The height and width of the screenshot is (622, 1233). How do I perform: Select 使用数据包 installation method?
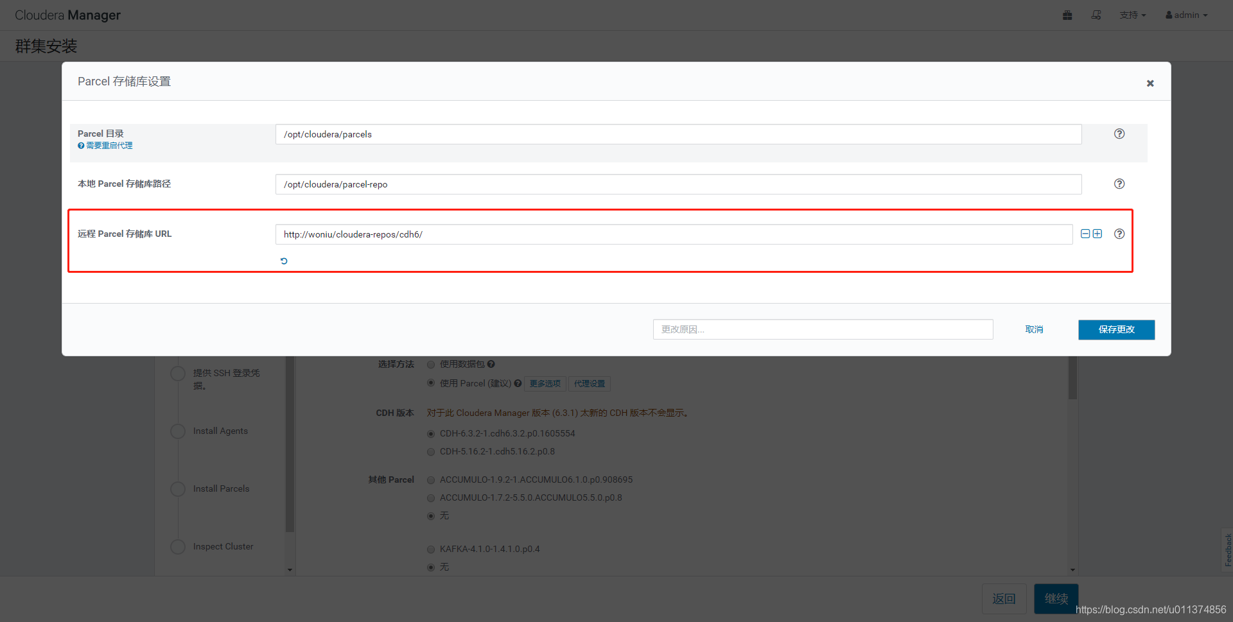point(431,365)
